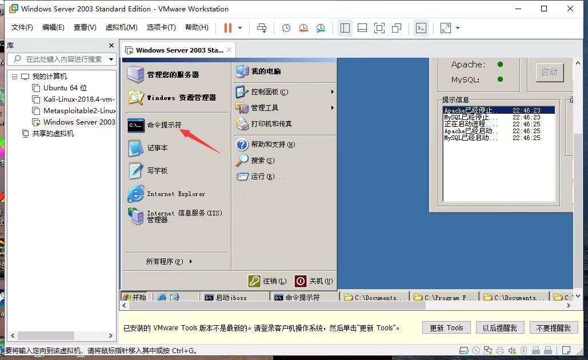Open the dropdown next to stretch display icon

pyautogui.click(x=458, y=28)
